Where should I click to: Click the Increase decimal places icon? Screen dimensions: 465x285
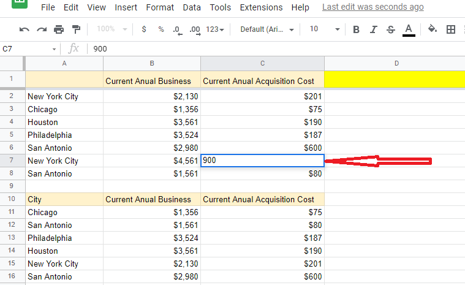coord(195,29)
